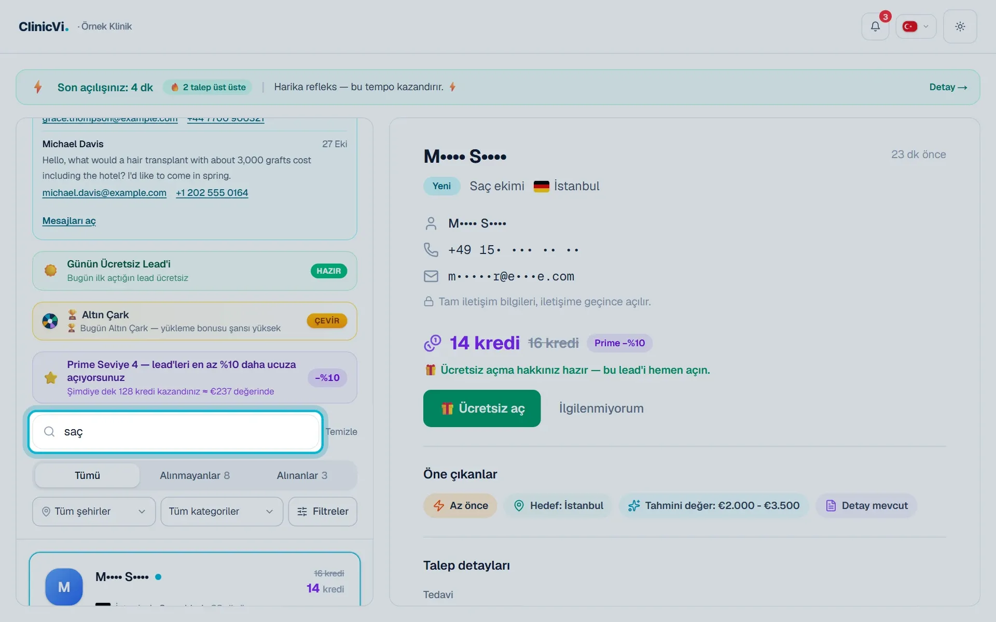Click the Detay mevcut chip
The height and width of the screenshot is (622, 996).
[x=866, y=506]
